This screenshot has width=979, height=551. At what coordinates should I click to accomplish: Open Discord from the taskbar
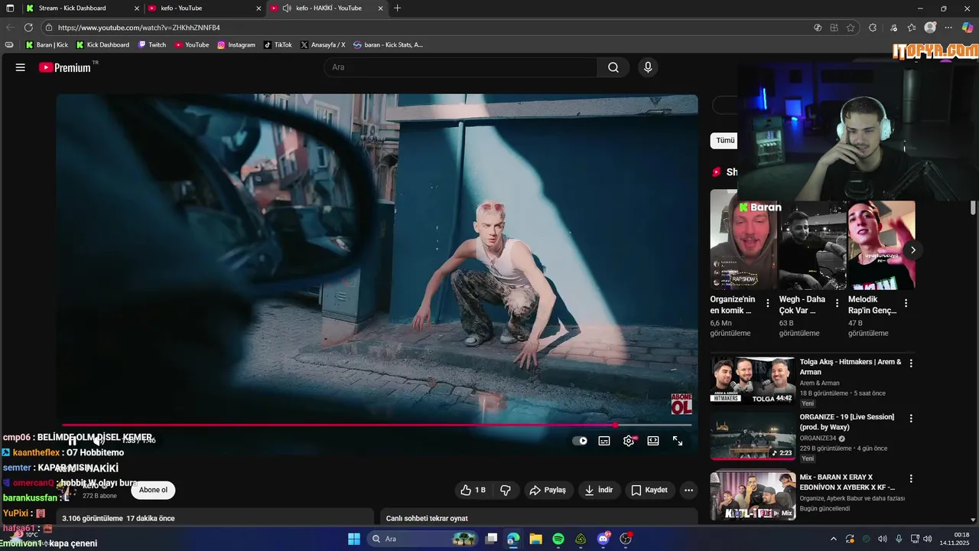pos(603,539)
